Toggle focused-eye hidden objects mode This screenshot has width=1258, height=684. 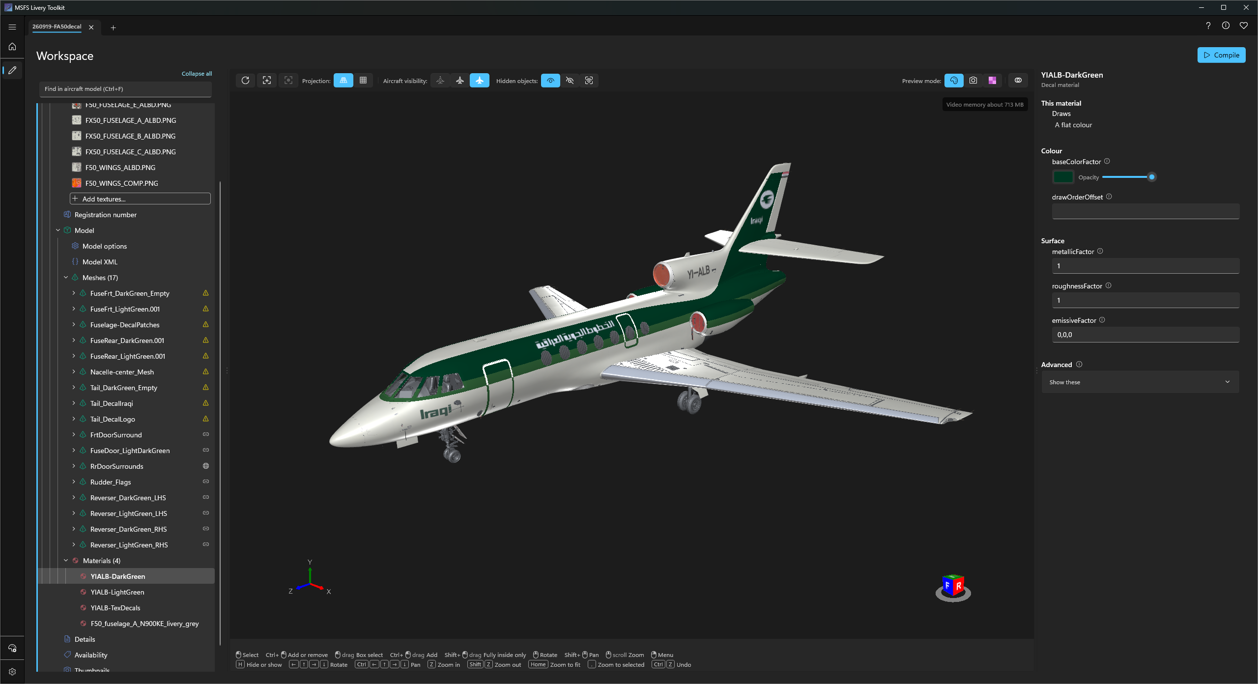[x=589, y=81]
